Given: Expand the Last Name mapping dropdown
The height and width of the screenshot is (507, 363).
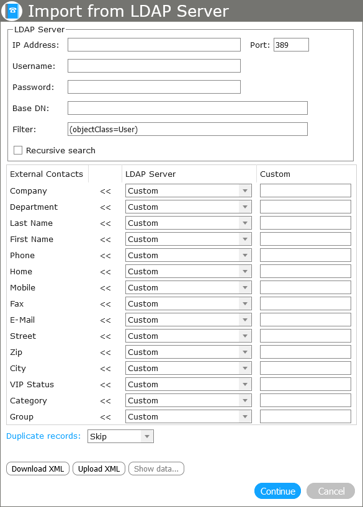Looking at the screenshot, I should pyautogui.click(x=189, y=223).
